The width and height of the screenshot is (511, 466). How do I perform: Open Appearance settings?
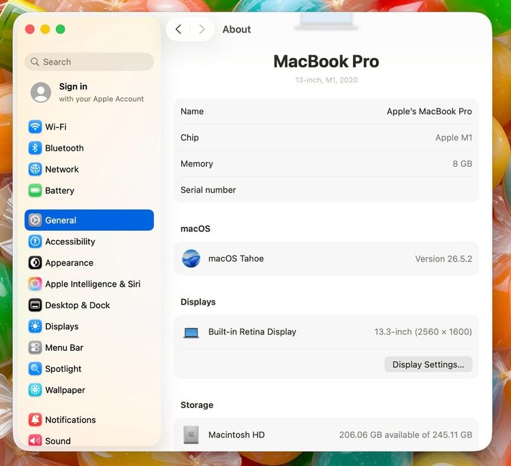89,263
